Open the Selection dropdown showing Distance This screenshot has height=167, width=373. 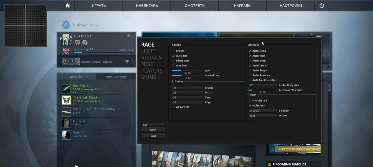[263, 111]
